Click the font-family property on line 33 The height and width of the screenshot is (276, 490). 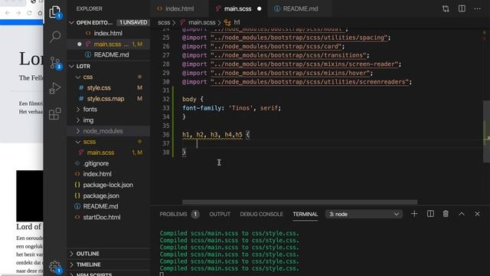tap(203, 108)
